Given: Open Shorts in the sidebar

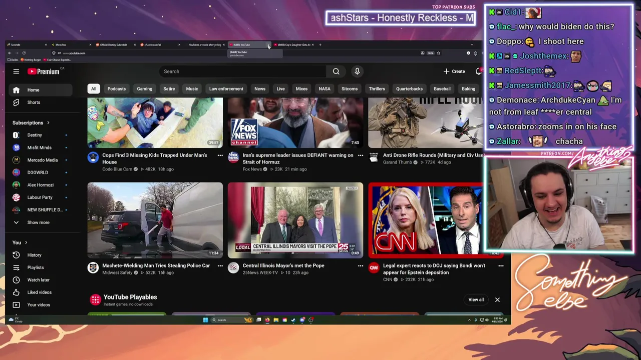Looking at the screenshot, I should click(x=41, y=102).
